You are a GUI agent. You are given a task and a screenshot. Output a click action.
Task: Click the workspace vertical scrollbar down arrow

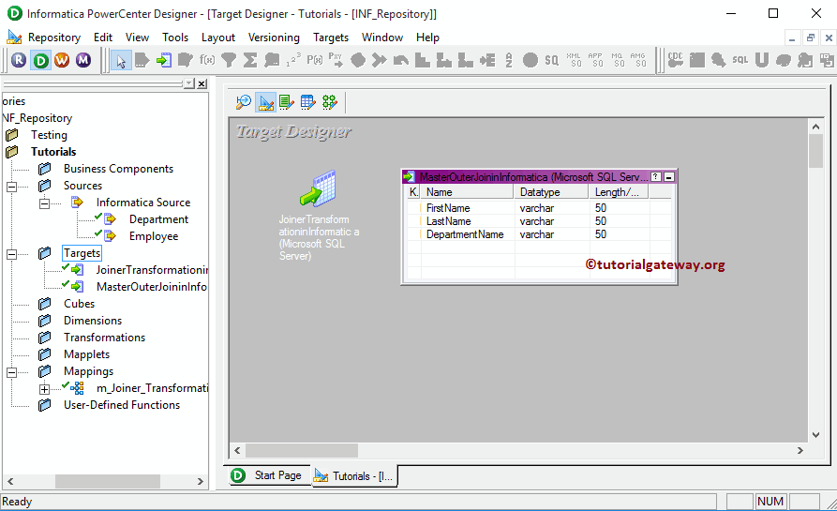(x=815, y=435)
